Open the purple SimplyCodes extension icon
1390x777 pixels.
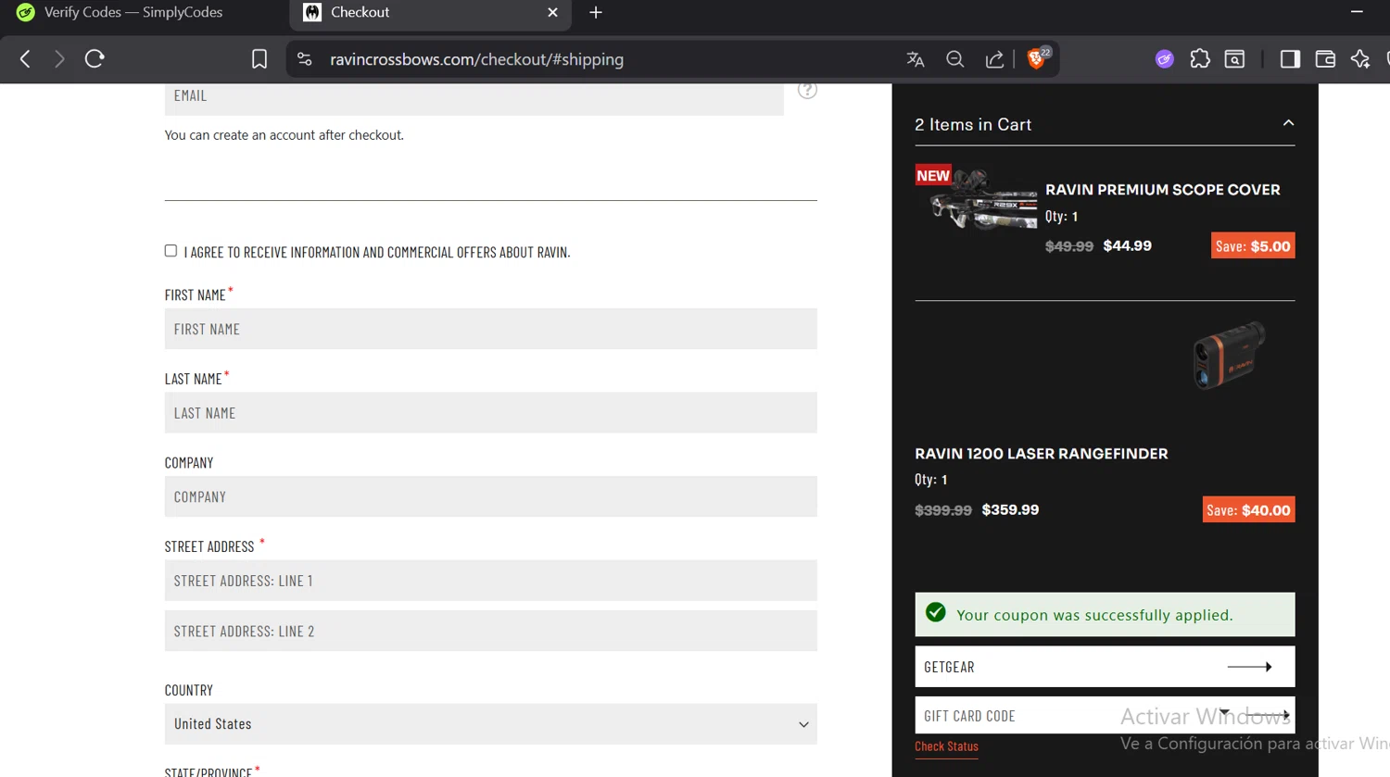click(1165, 59)
